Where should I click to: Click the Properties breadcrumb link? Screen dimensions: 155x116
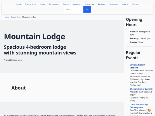pyautogui.click(x=15, y=17)
